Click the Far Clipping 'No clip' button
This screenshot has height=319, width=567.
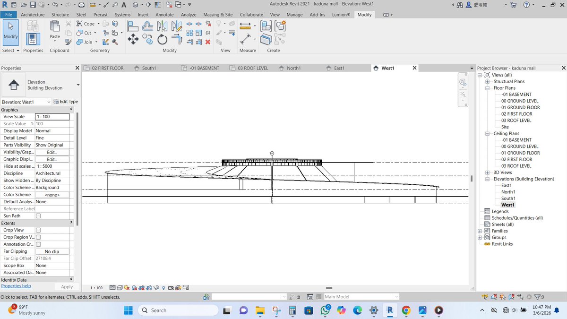coord(52,251)
